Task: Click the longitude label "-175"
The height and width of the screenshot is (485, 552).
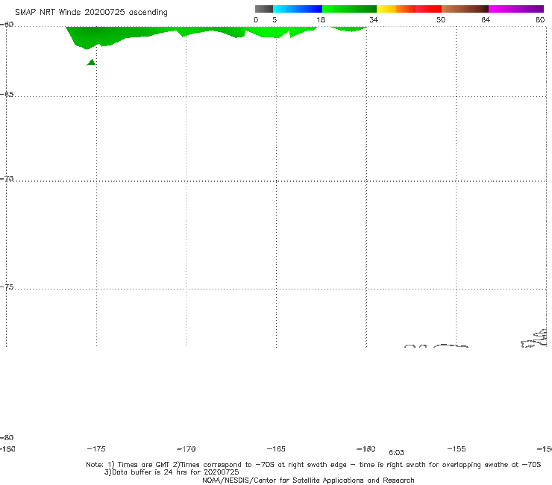Action: (96, 449)
